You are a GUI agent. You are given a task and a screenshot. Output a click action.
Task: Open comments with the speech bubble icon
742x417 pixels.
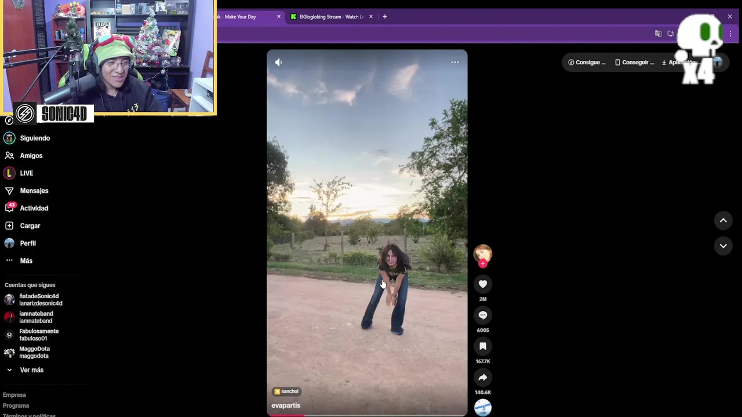click(x=483, y=315)
